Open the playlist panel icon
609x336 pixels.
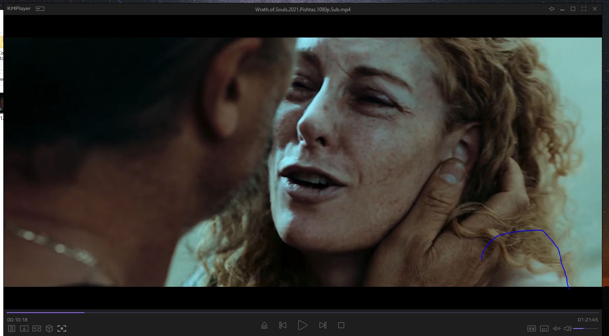12,328
